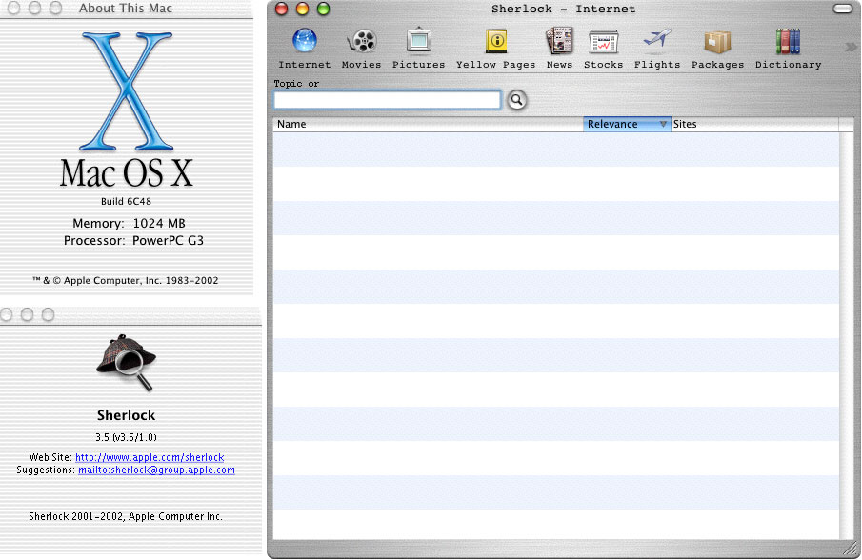Click the magnifying glass search button
Screen dimensions: 862x560
517,100
